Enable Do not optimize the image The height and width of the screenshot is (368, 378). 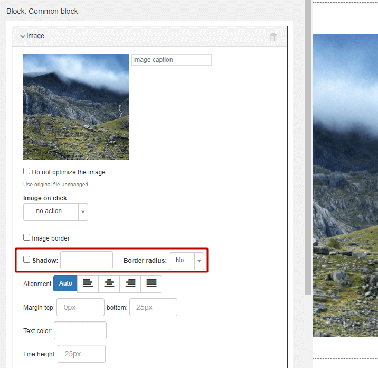pyautogui.click(x=26, y=171)
